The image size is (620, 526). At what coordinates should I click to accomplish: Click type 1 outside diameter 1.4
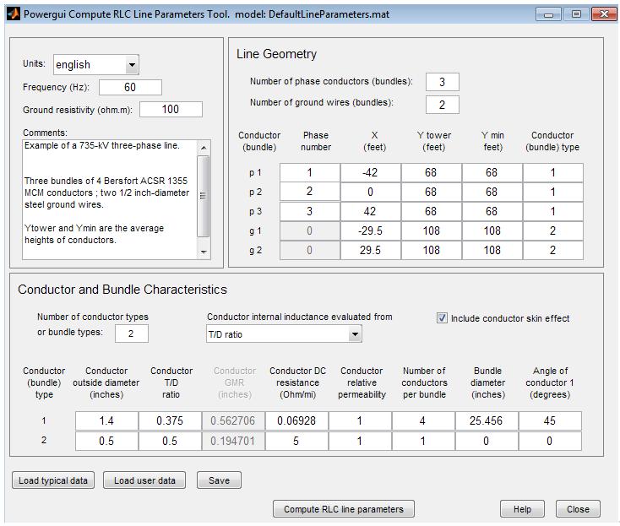[x=106, y=420]
